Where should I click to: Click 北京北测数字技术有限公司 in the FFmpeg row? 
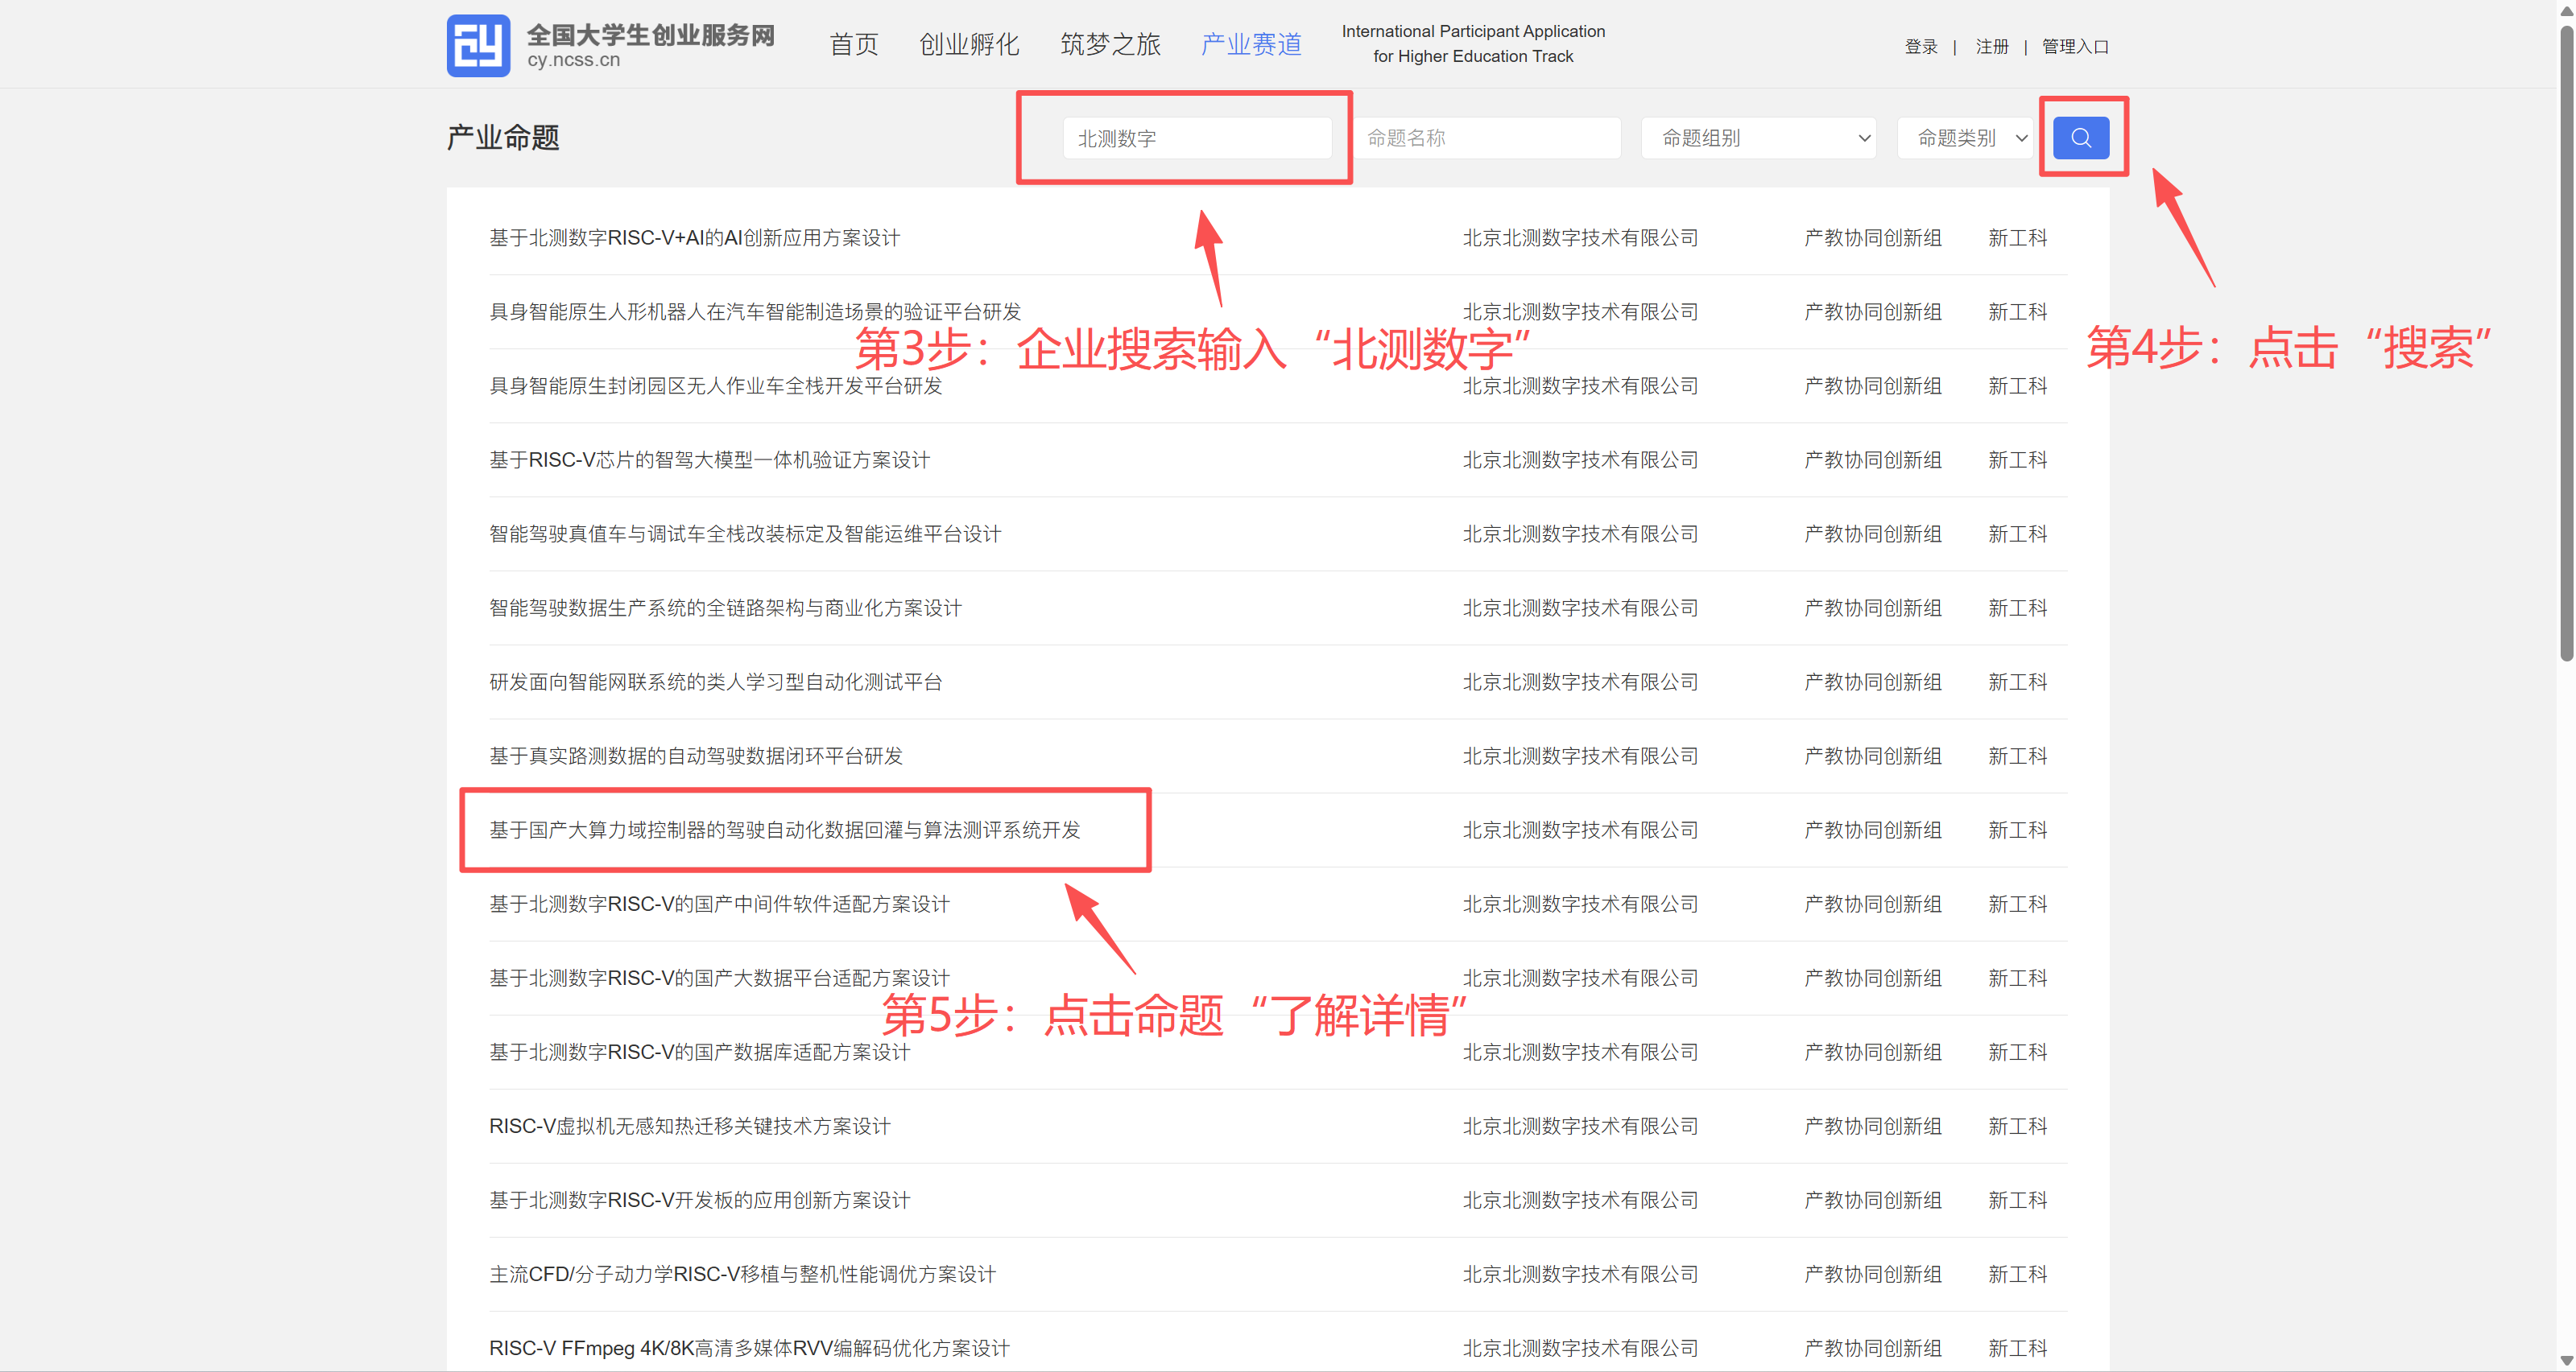coord(1580,1347)
